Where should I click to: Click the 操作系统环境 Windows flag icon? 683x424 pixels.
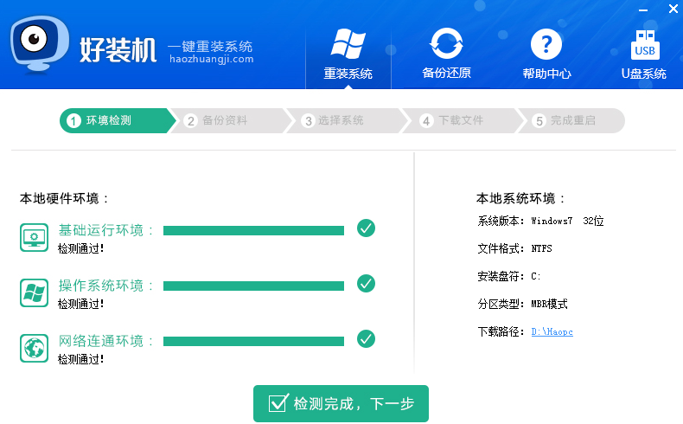click(x=34, y=292)
